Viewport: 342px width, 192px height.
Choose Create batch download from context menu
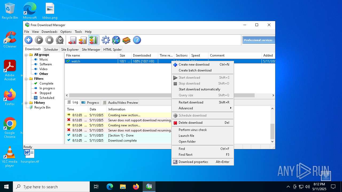(203, 70)
